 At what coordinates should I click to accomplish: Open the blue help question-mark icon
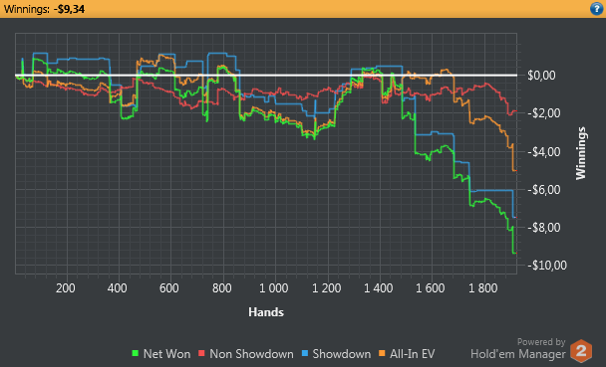[597, 9]
